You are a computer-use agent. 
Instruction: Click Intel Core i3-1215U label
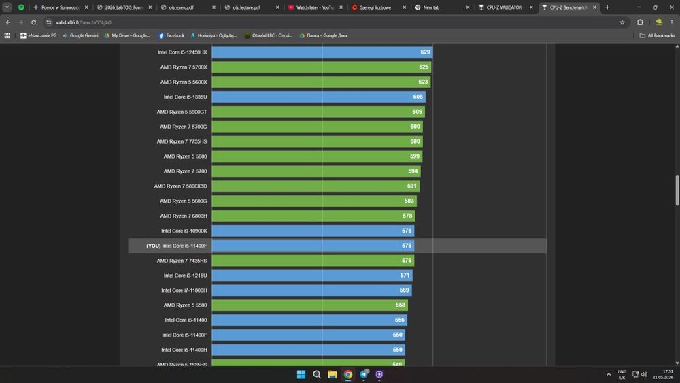[x=185, y=276]
